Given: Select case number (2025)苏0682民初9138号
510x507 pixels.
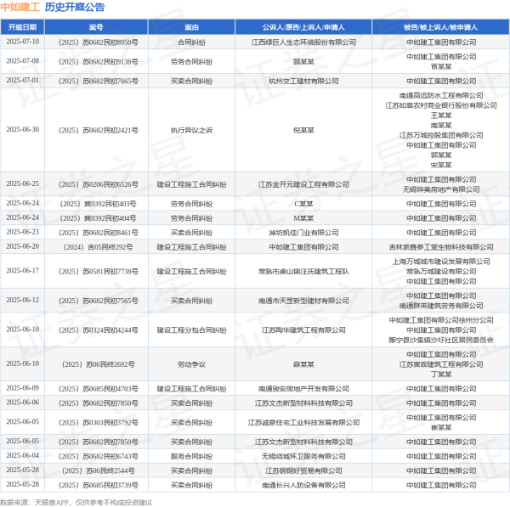Looking at the screenshot, I should pos(99,62).
